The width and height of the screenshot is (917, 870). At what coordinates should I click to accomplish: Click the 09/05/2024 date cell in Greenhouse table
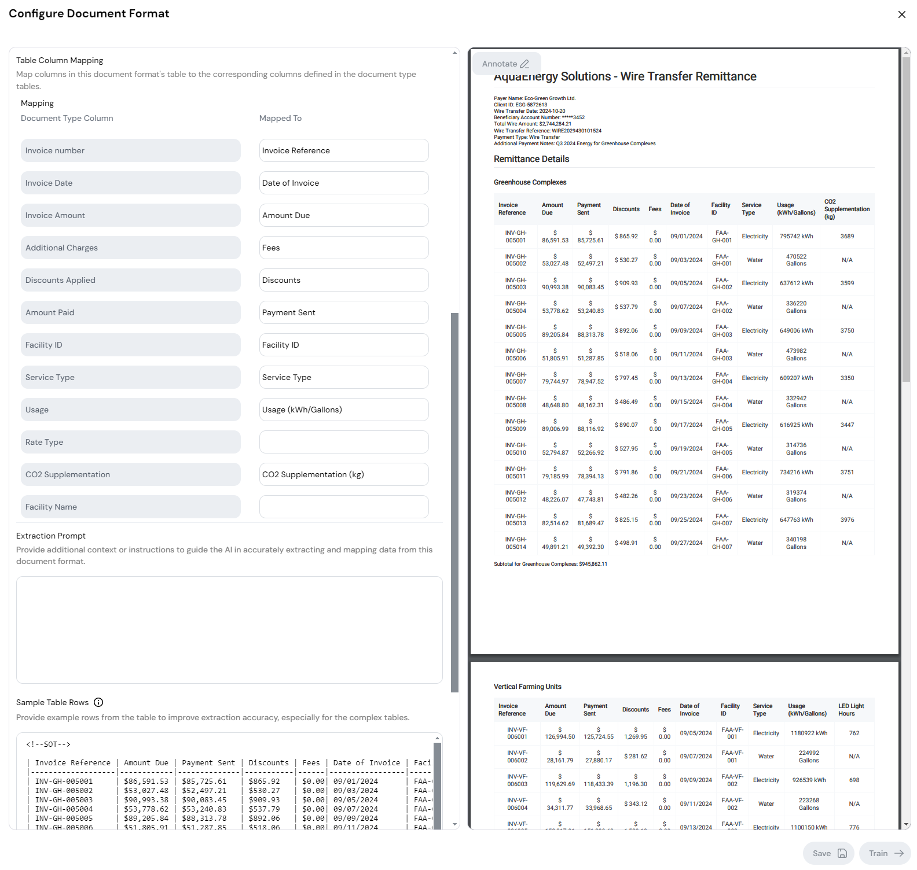(687, 283)
